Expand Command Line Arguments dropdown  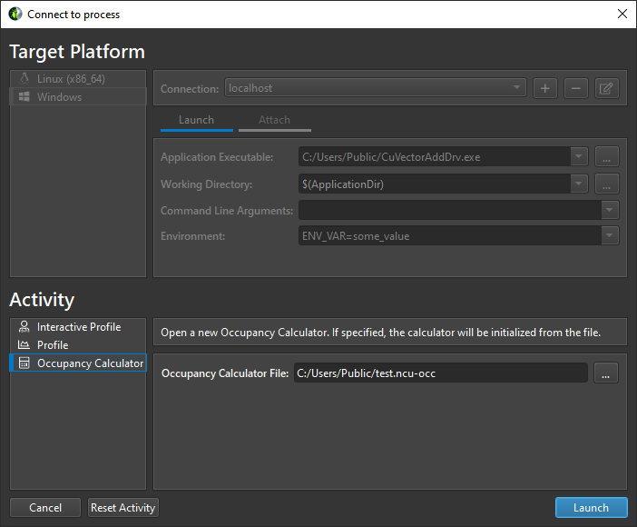click(610, 210)
